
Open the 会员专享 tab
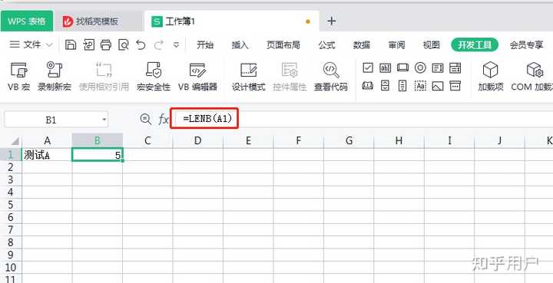[526, 45]
